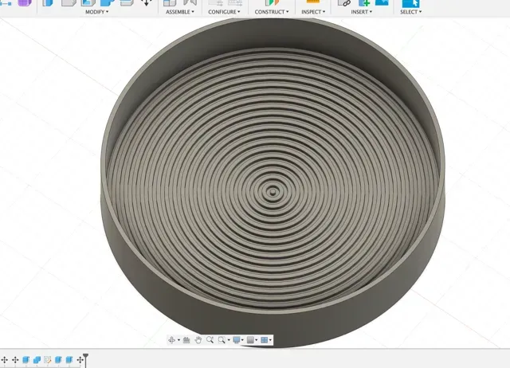Expand the Zoom options dropdown arrow
This screenshot has width=510, height=368.
click(229, 340)
